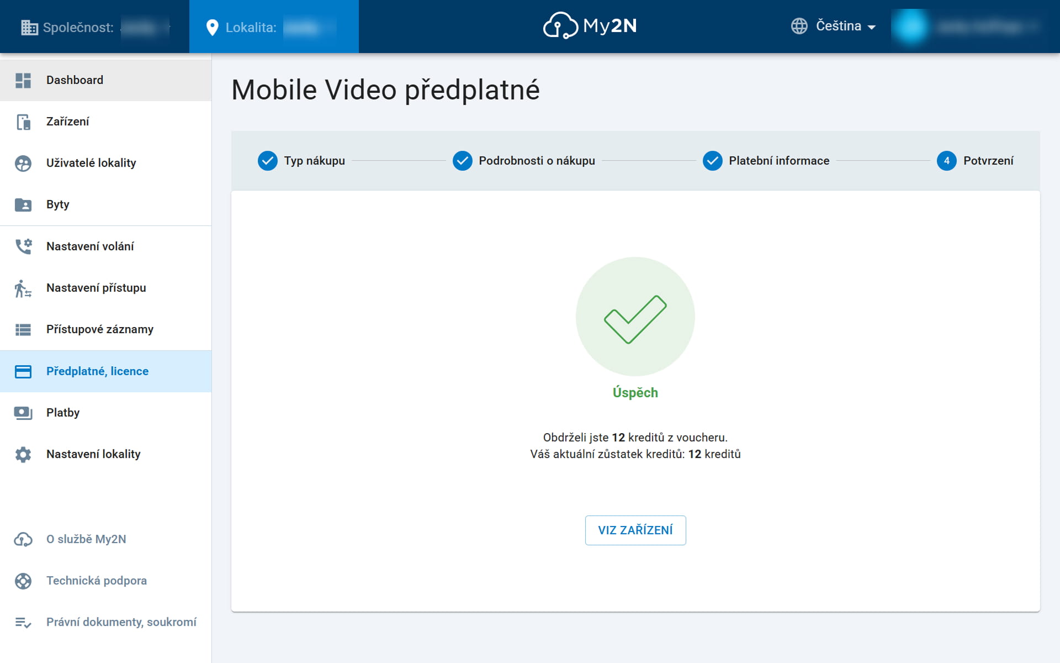Click the Nastavení lokality gear icon
This screenshot has width=1060, height=663.
(x=23, y=454)
